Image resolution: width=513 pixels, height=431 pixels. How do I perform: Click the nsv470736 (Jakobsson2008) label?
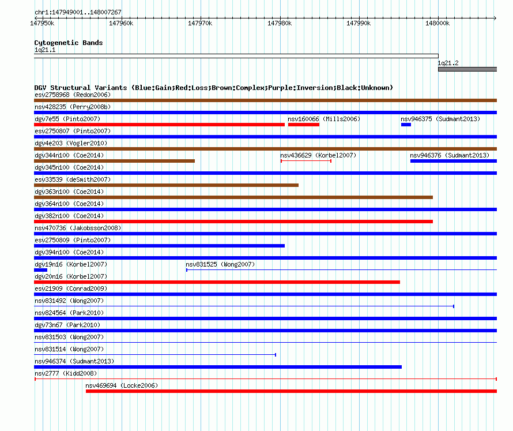coord(78,228)
